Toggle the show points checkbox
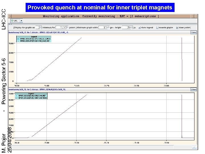 (x=177, y=28)
